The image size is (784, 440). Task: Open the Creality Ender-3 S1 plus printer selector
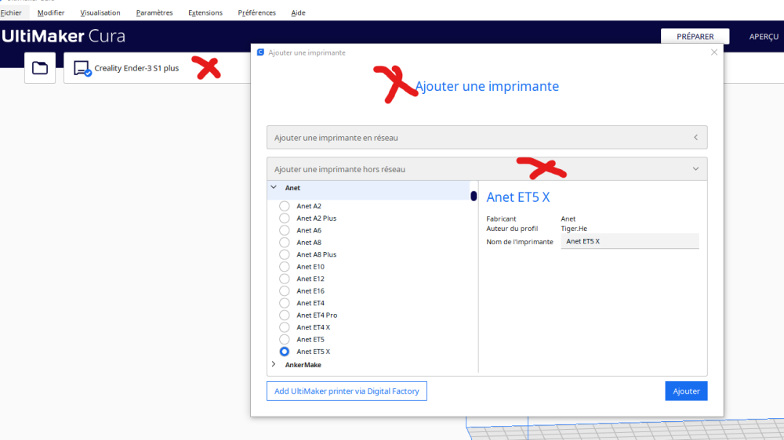click(157, 68)
